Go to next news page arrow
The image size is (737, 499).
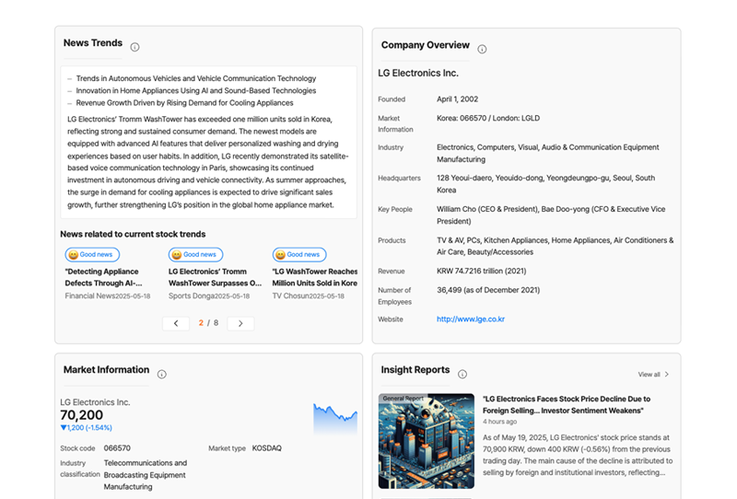tap(240, 323)
